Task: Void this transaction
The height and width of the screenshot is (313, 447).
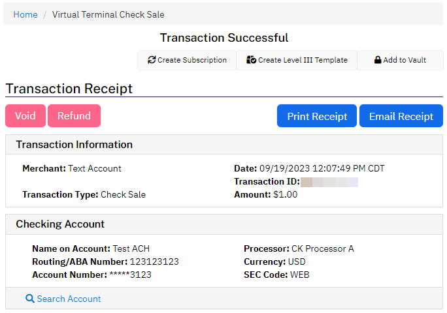Action: pyautogui.click(x=25, y=116)
